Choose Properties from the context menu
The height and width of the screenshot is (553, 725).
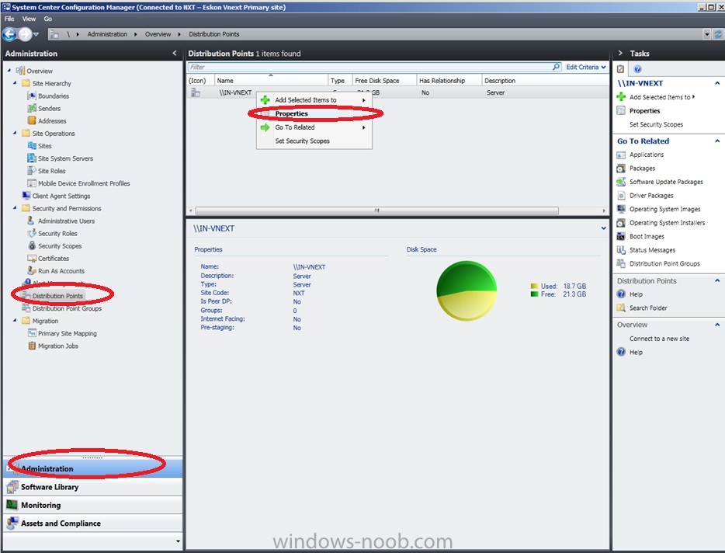pyautogui.click(x=314, y=113)
